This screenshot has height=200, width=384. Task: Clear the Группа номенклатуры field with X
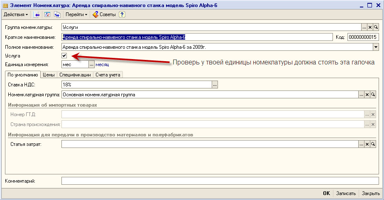point(370,27)
